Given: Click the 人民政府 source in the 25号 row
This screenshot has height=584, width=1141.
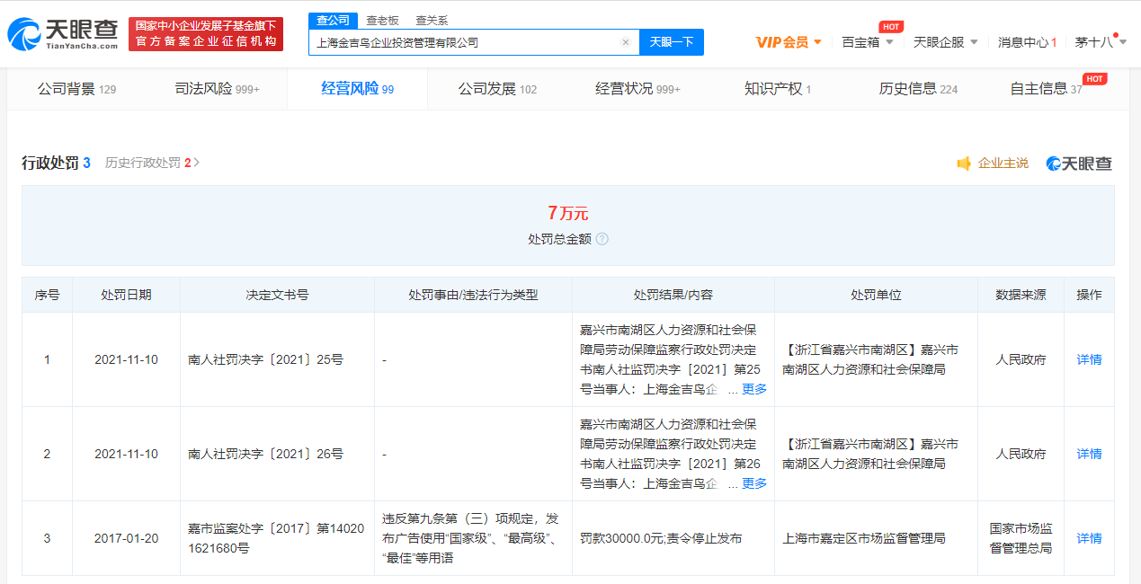Looking at the screenshot, I should 1021,359.
